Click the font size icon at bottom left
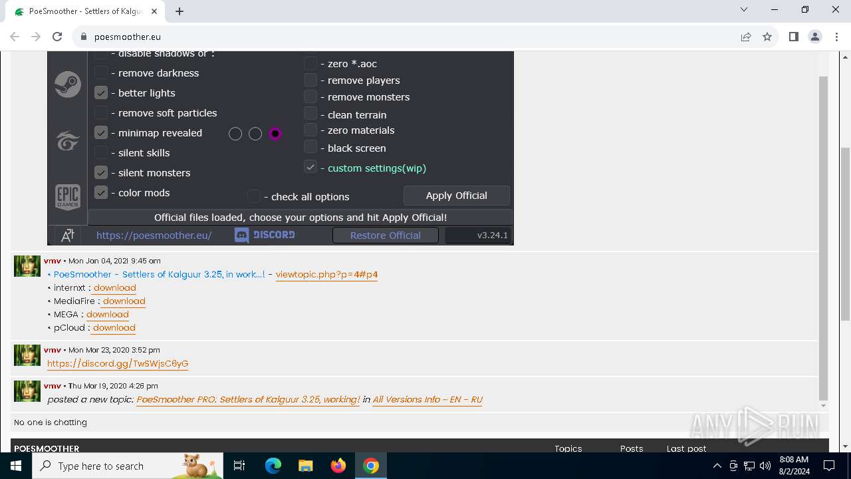 (68, 235)
